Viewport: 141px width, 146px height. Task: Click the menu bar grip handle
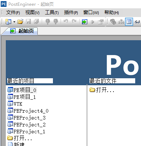coord(2,12)
